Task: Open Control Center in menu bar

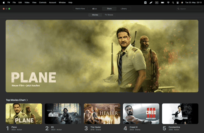Action: click(x=178, y=2)
